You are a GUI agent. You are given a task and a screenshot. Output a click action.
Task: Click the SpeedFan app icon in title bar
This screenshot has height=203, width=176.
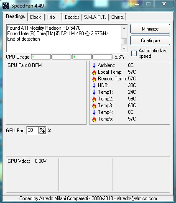point(6,6)
